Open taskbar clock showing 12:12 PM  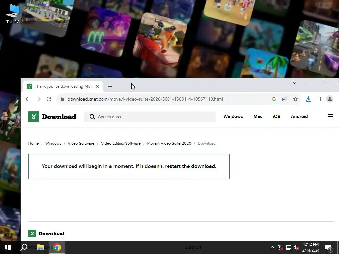pyautogui.click(x=311, y=247)
